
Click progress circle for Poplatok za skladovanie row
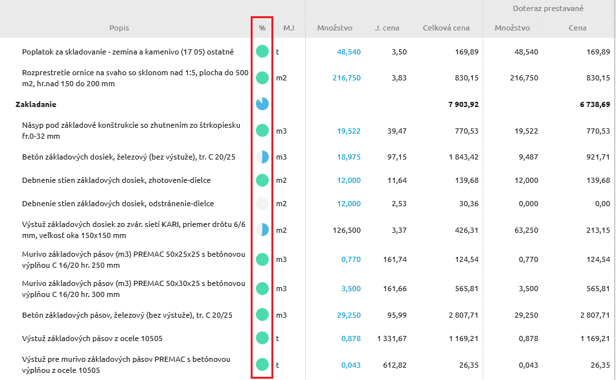(x=262, y=51)
